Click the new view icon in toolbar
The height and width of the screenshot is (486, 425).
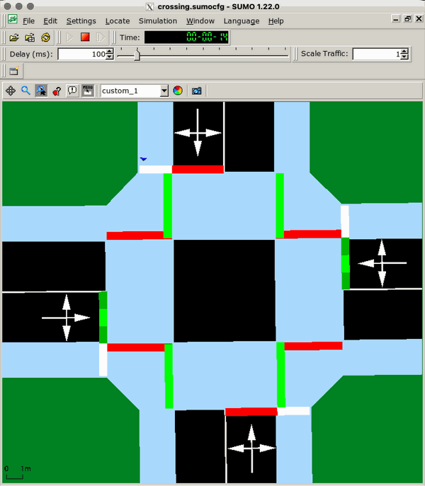[x=13, y=71]
